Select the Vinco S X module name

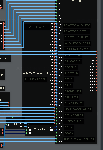pyautogui.click(x=40, y=129)
